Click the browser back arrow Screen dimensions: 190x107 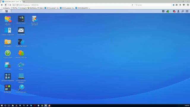click(6, 5)
